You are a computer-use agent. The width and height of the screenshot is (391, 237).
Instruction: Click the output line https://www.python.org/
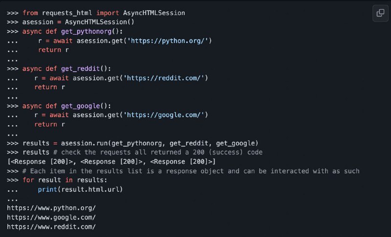(x=51, y=208)
